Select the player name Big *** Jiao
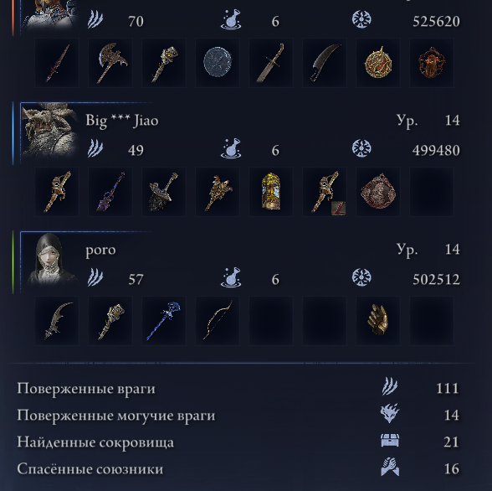The height and width of the screenshot is (491, 492). (122, 121)
